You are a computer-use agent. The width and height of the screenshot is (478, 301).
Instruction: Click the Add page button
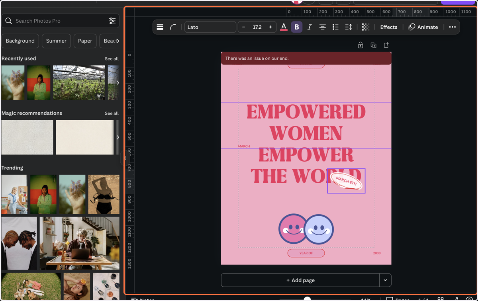[x=300, y=280]
